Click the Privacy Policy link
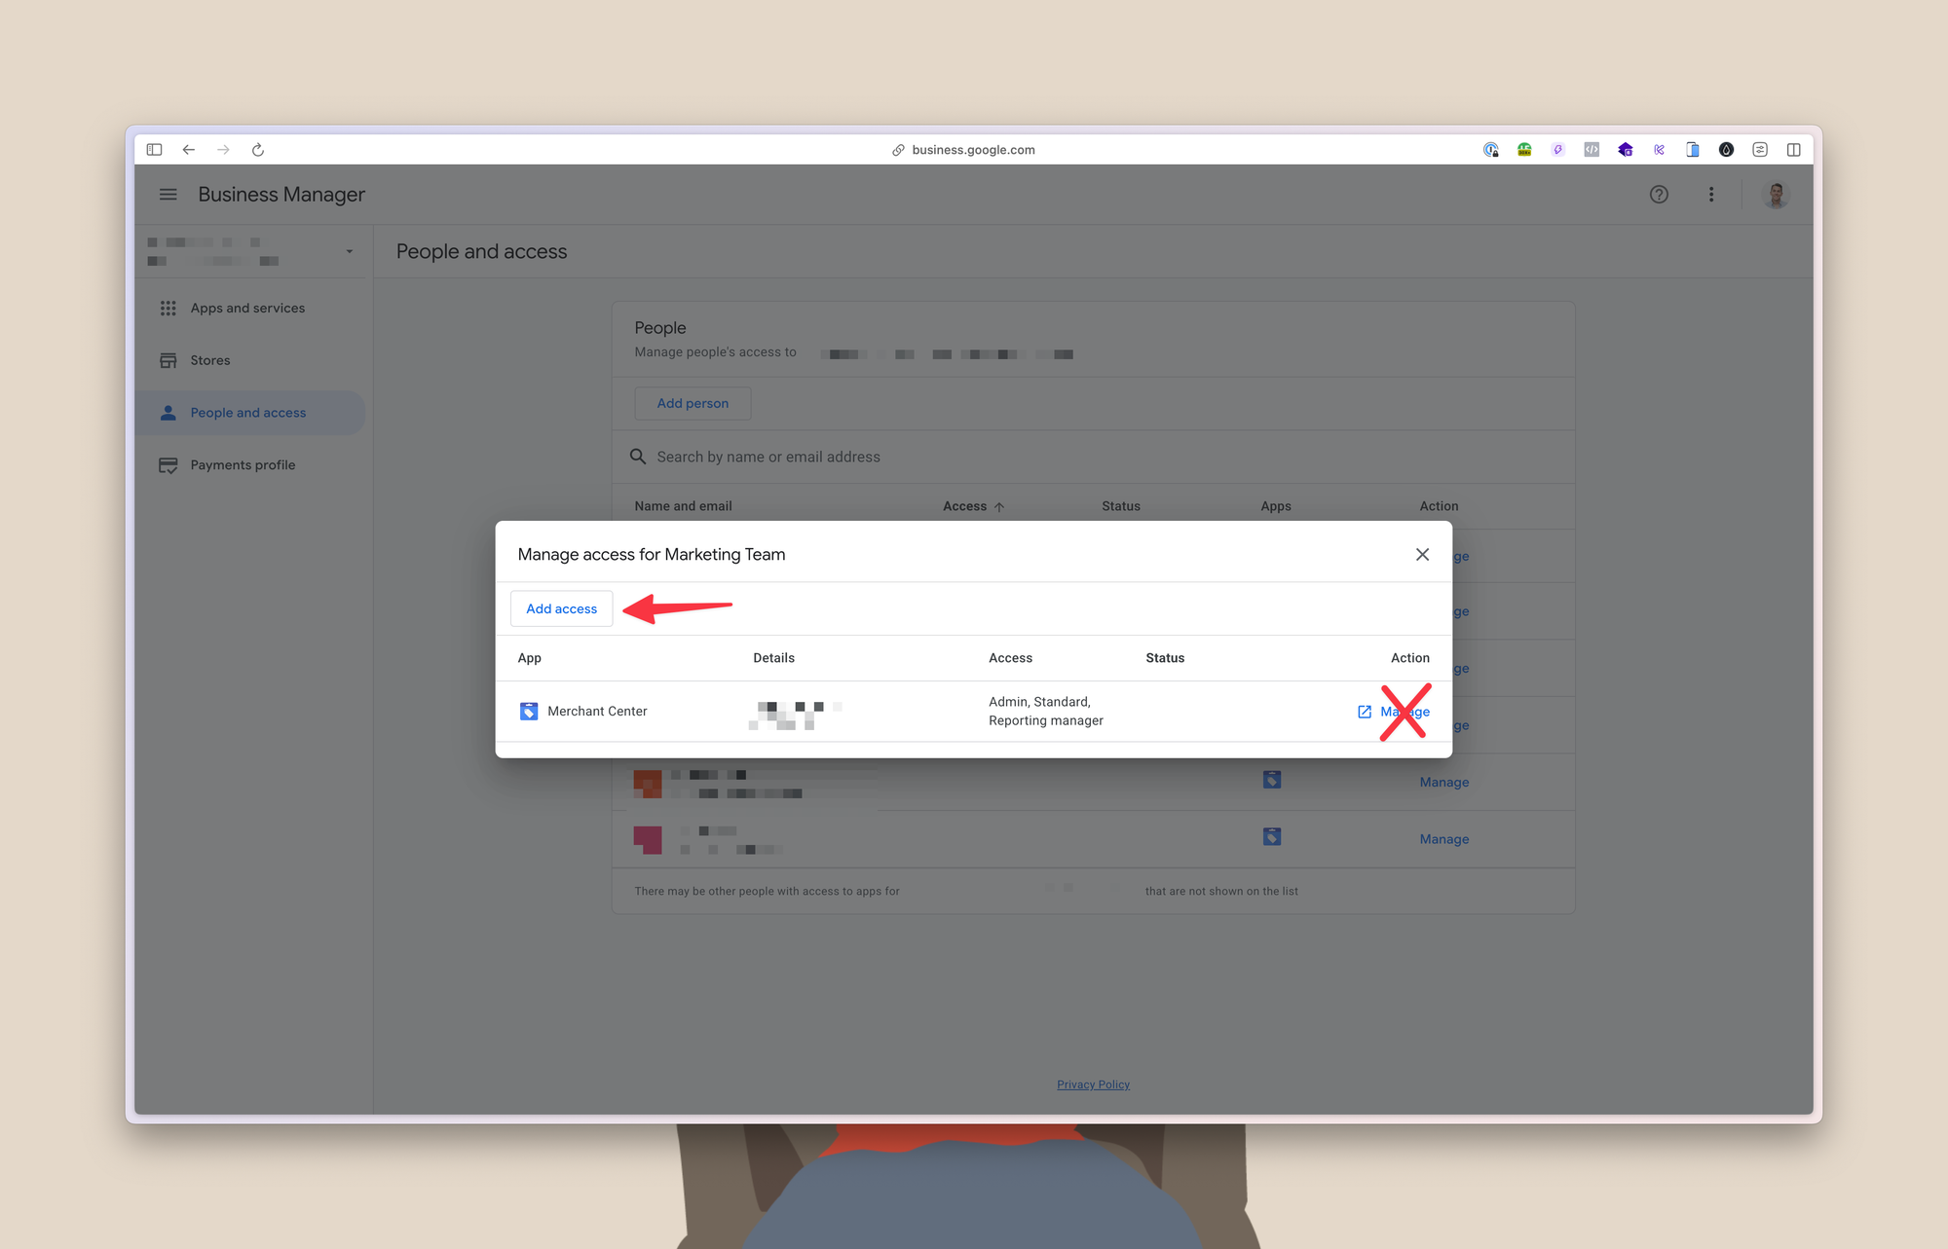 [1093, 1084]
